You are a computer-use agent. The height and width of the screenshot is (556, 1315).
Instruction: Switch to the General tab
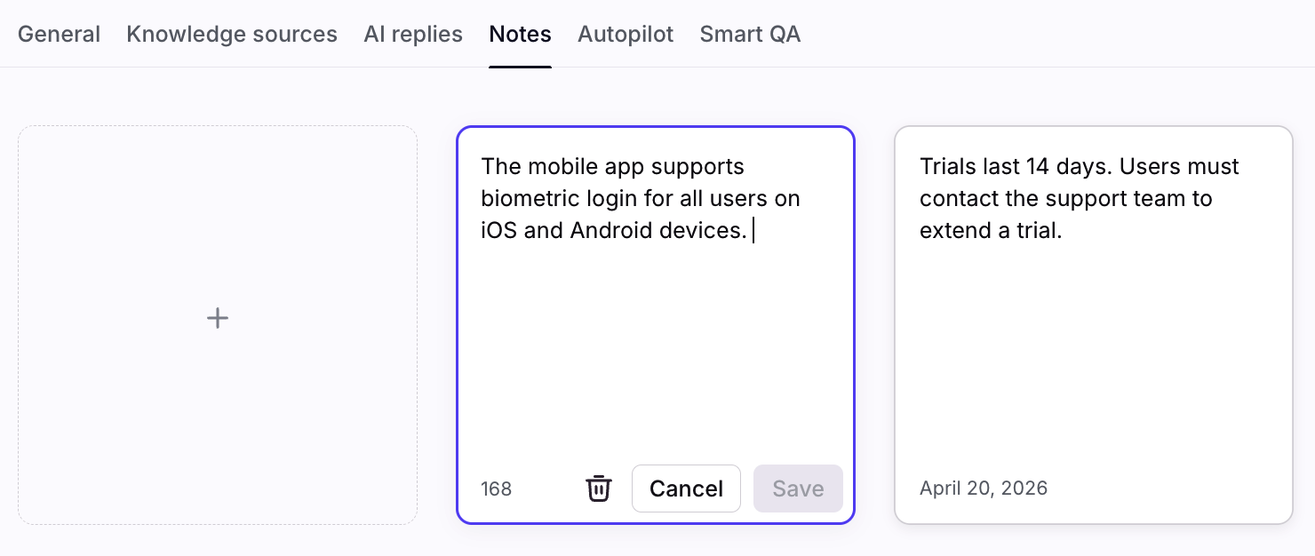point(59,35)
